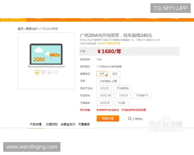Select the 包月 monthly payment option
Screen dimensions: 194x155
115,74
